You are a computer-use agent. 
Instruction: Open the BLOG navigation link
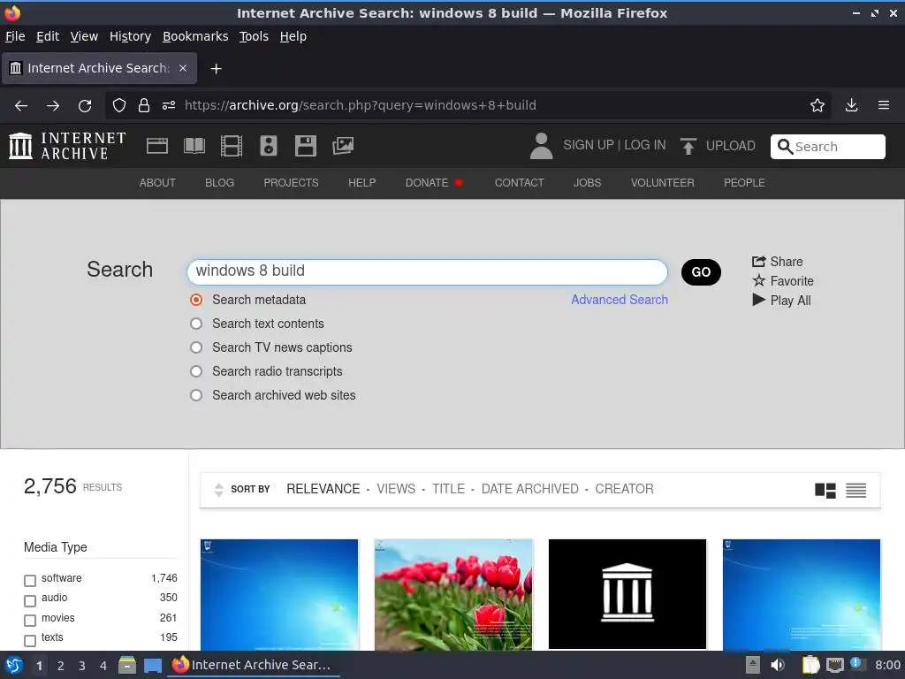tap(219, 182)
